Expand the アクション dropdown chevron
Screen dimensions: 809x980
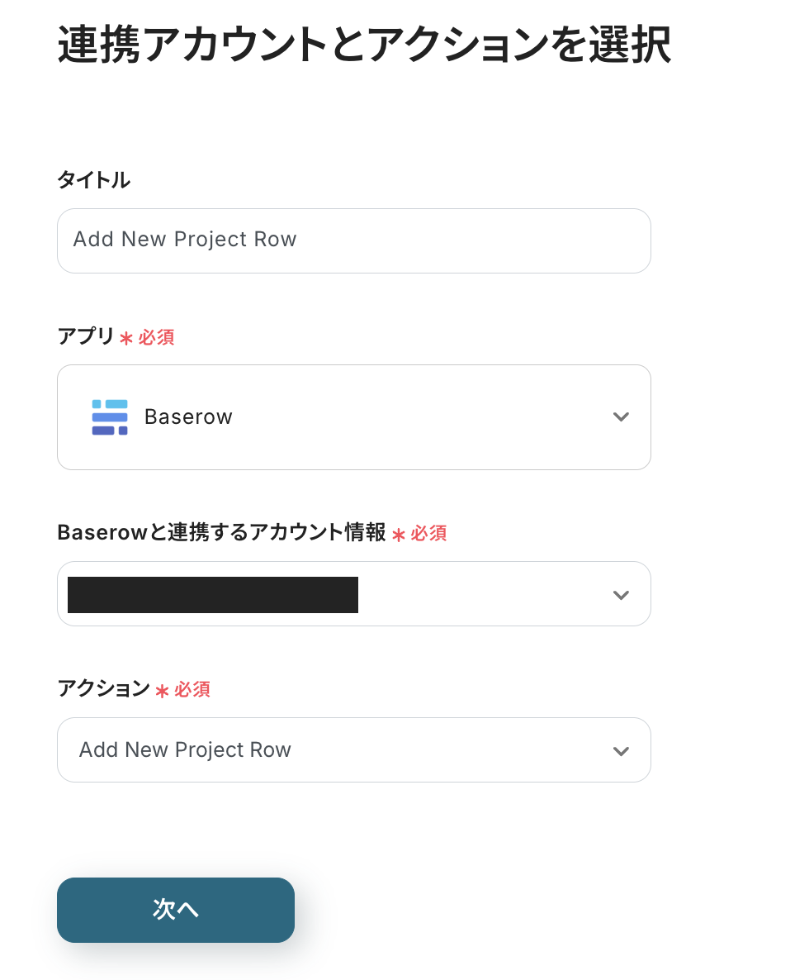(x=621, y=751)
